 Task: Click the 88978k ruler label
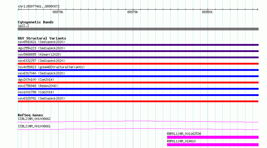58,12
